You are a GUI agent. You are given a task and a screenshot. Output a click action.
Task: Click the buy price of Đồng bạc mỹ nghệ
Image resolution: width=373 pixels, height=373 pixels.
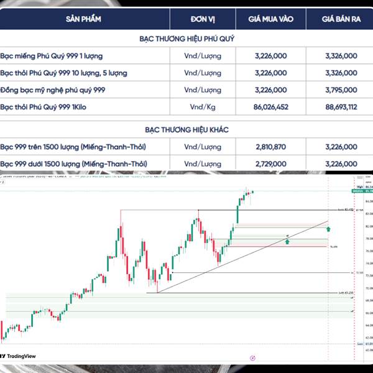tap(270, 90)
